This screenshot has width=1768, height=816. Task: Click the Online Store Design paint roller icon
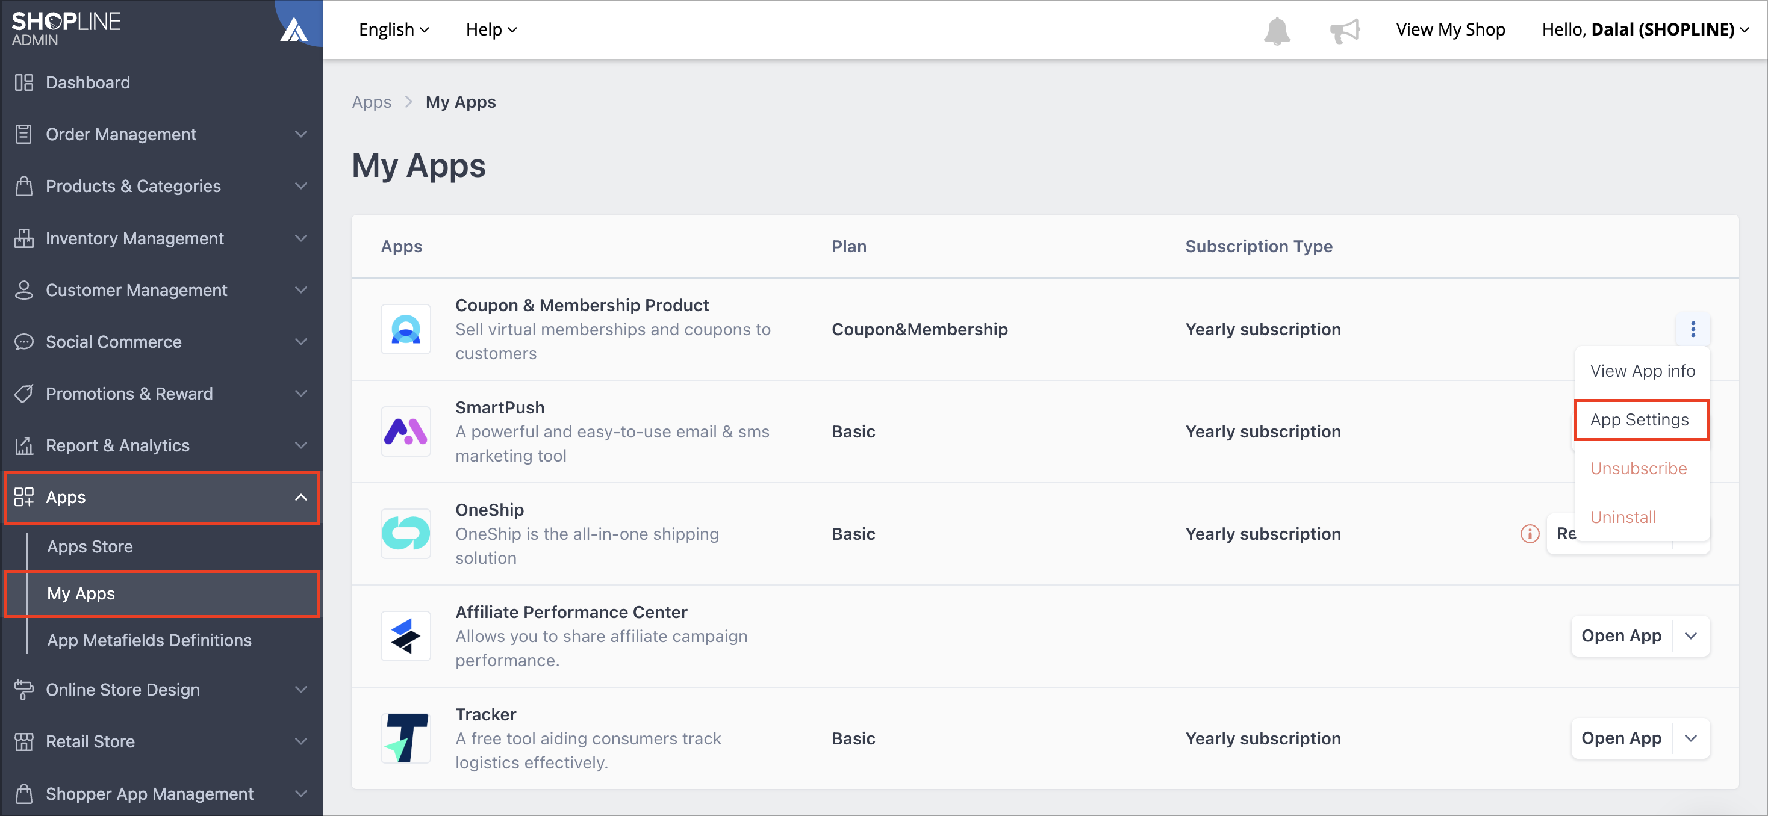24,690
